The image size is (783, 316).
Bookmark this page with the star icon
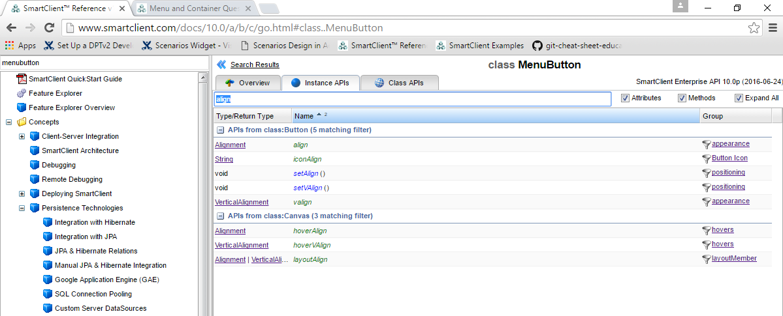754,28
